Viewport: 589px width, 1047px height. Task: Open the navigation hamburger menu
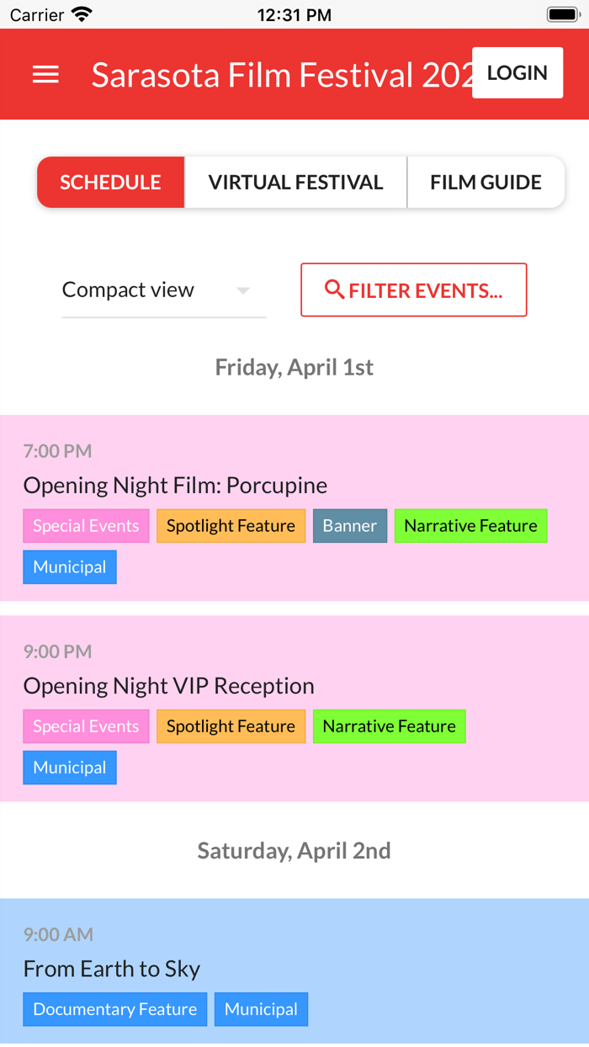click(45, 74)
